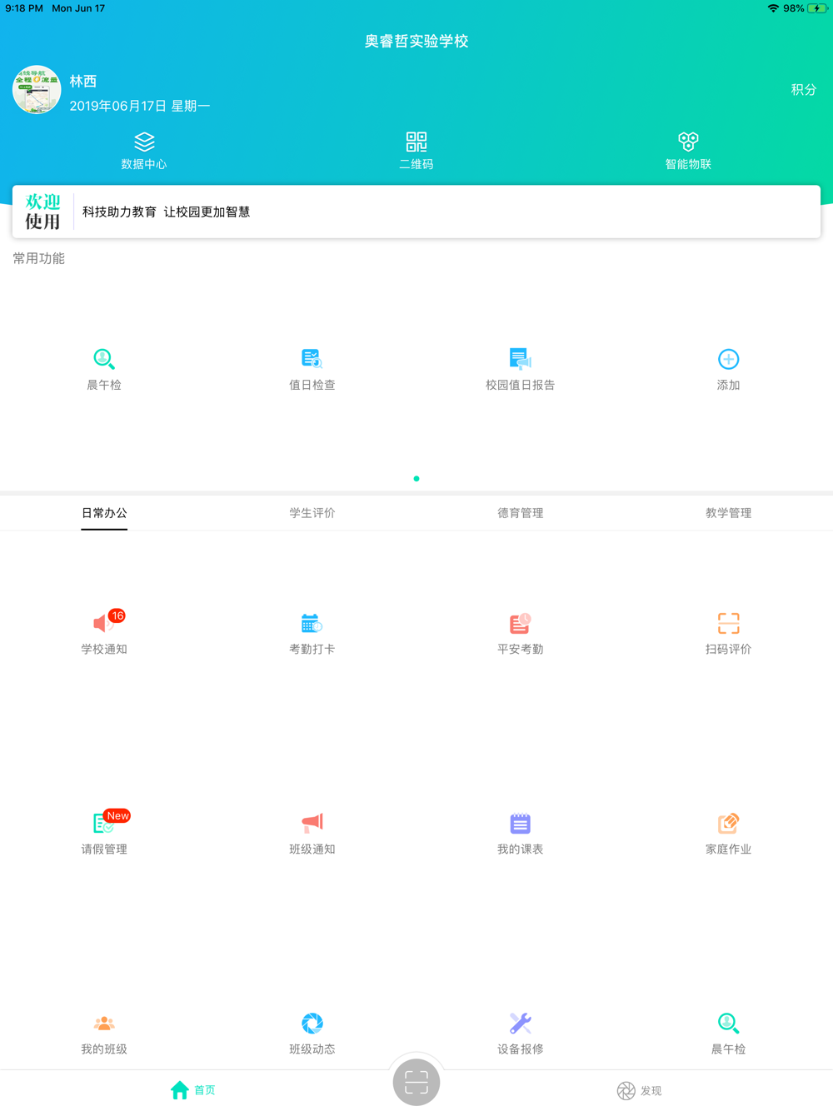The height and width of the screenshot is (1111, 833).
Task: Tap the center scan button in bottom bar
Action: point(416,1082)
